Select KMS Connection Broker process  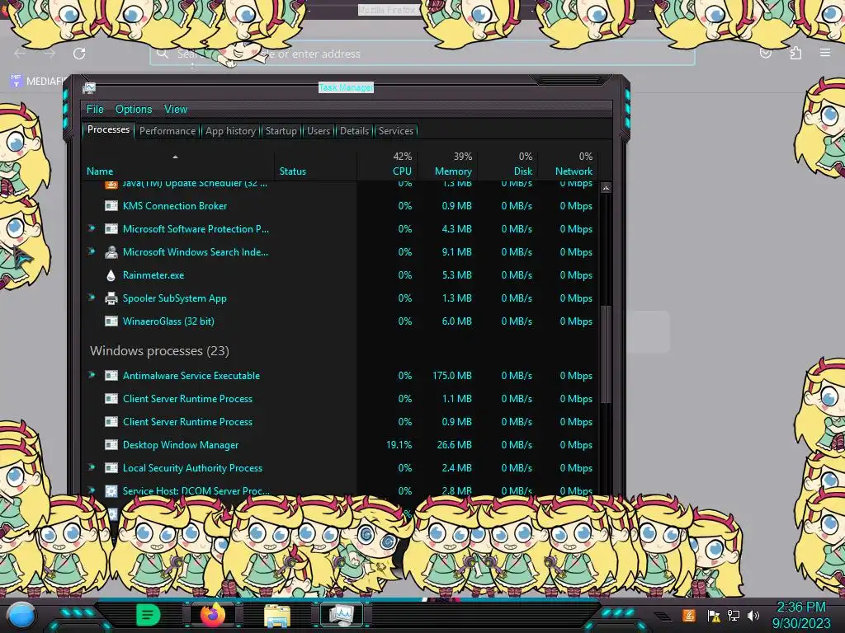pyautogui.click(x=175, y=205)
